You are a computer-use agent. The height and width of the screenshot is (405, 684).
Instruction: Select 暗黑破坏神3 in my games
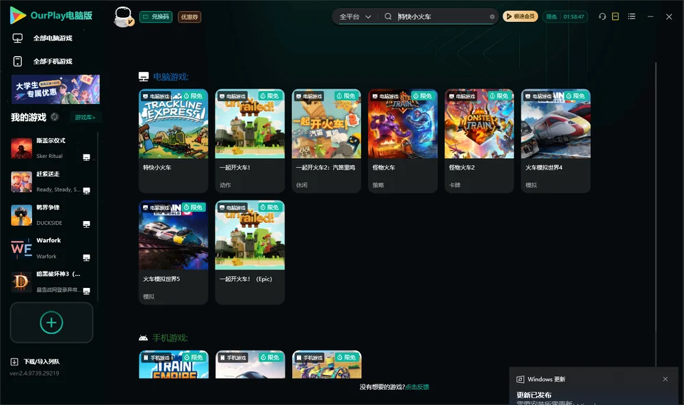click(x=51, y=282)
